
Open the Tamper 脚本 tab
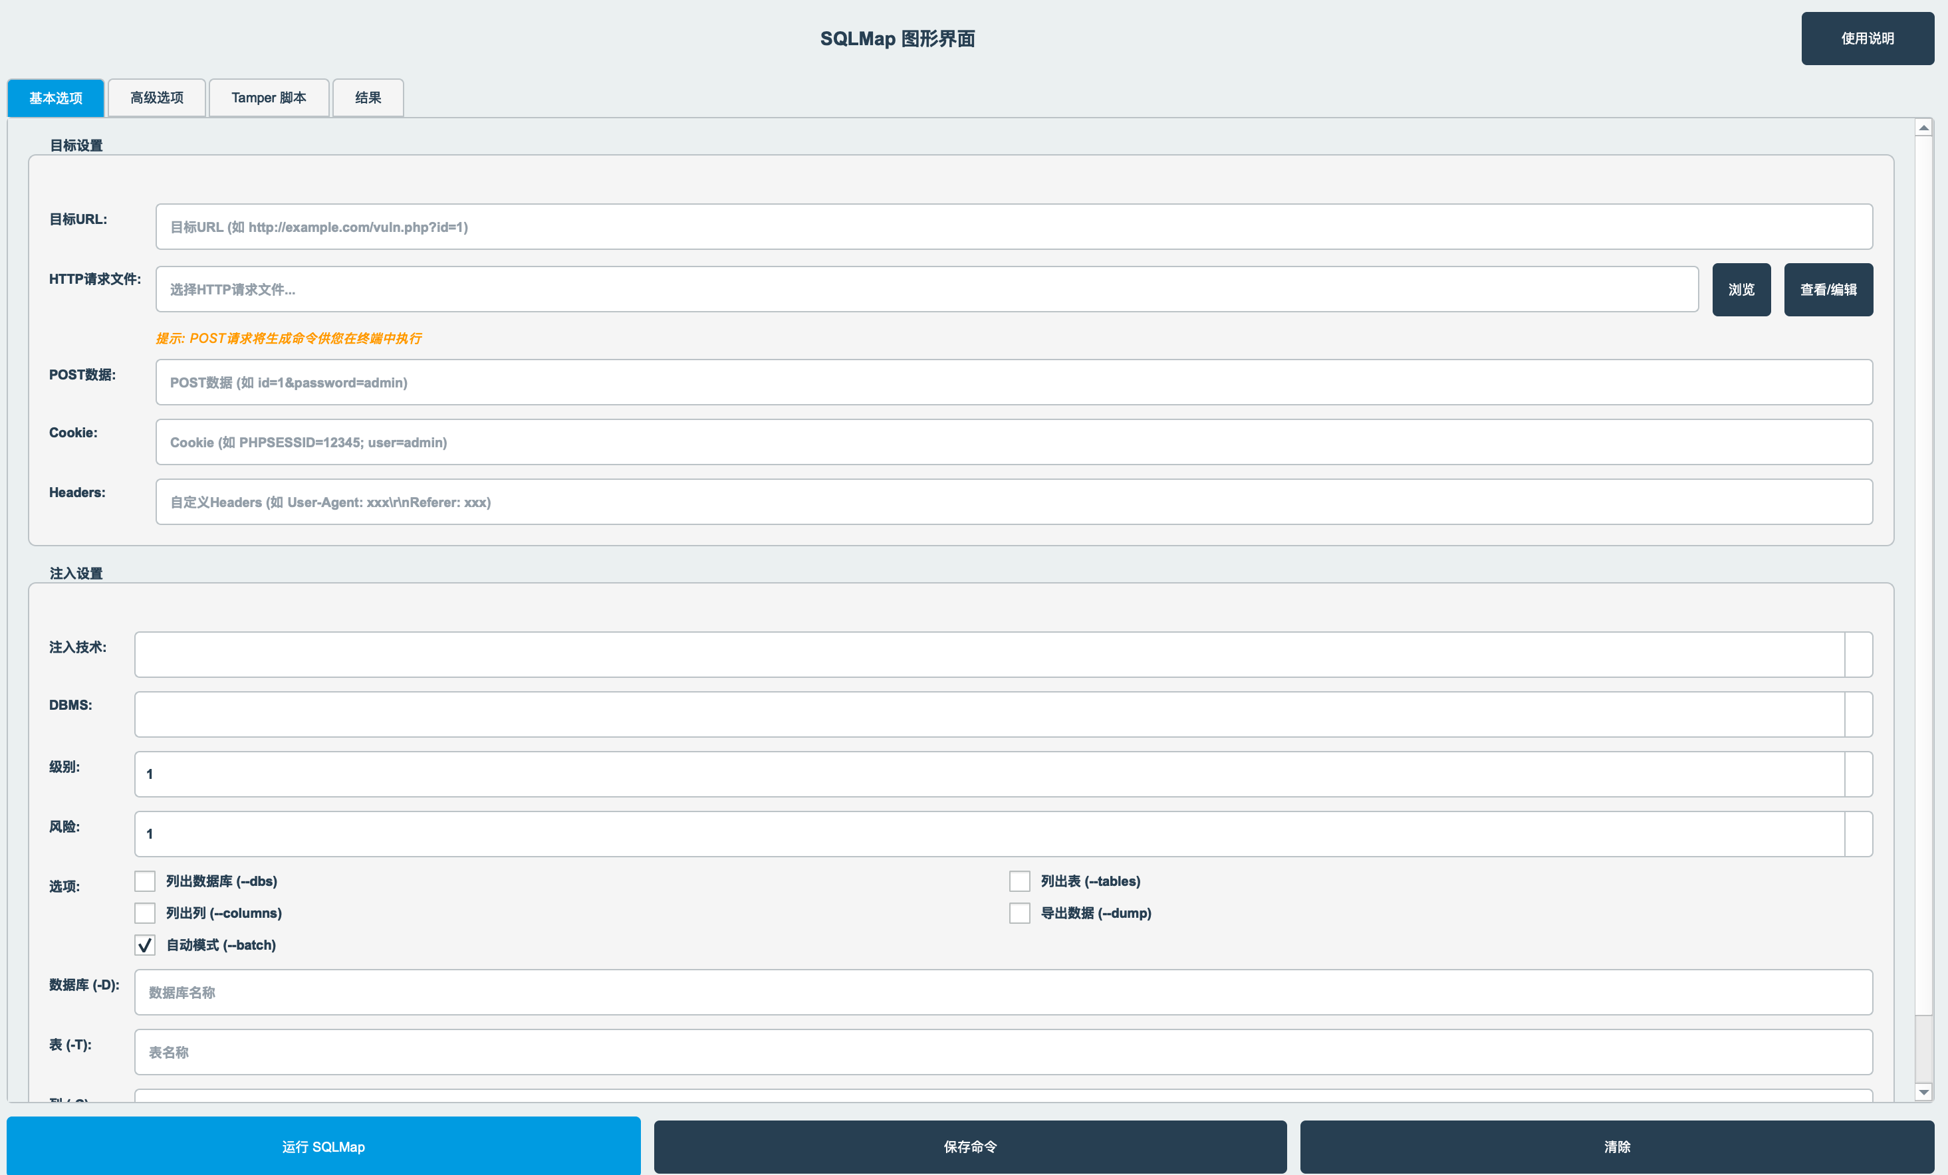click(x=268, y=97)
